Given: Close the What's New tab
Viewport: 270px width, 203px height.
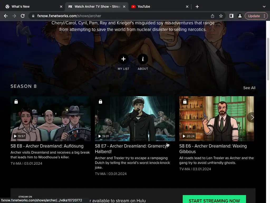Looking at the screenshot, I should coord(61,7).
